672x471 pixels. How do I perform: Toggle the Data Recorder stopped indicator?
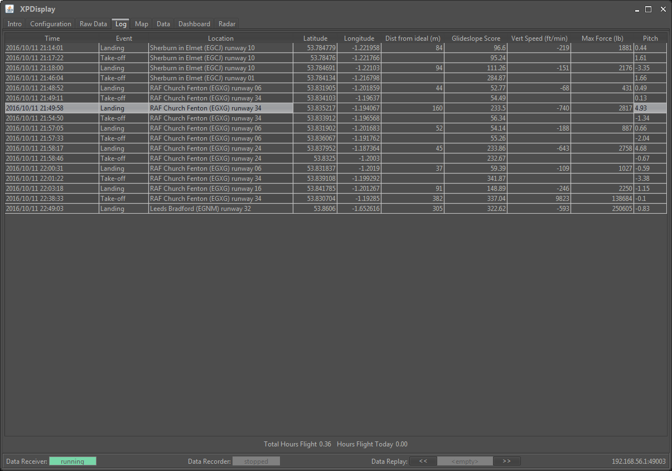[x=256, y=462]
